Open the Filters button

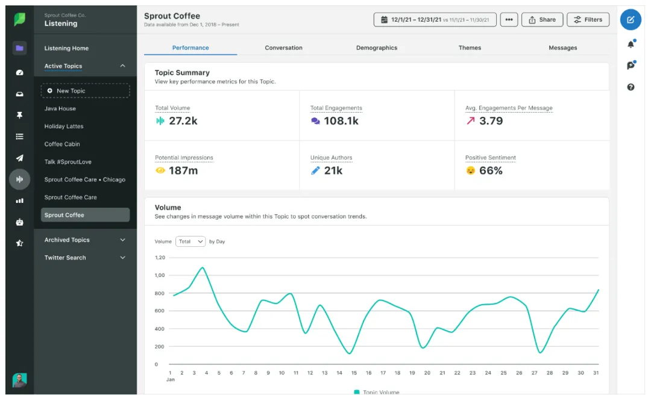pos(588,19)
